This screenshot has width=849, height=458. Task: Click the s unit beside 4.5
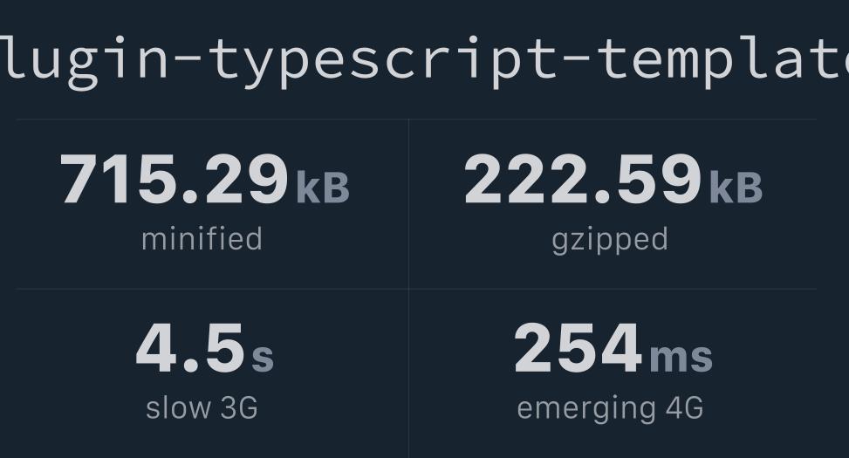263,358
